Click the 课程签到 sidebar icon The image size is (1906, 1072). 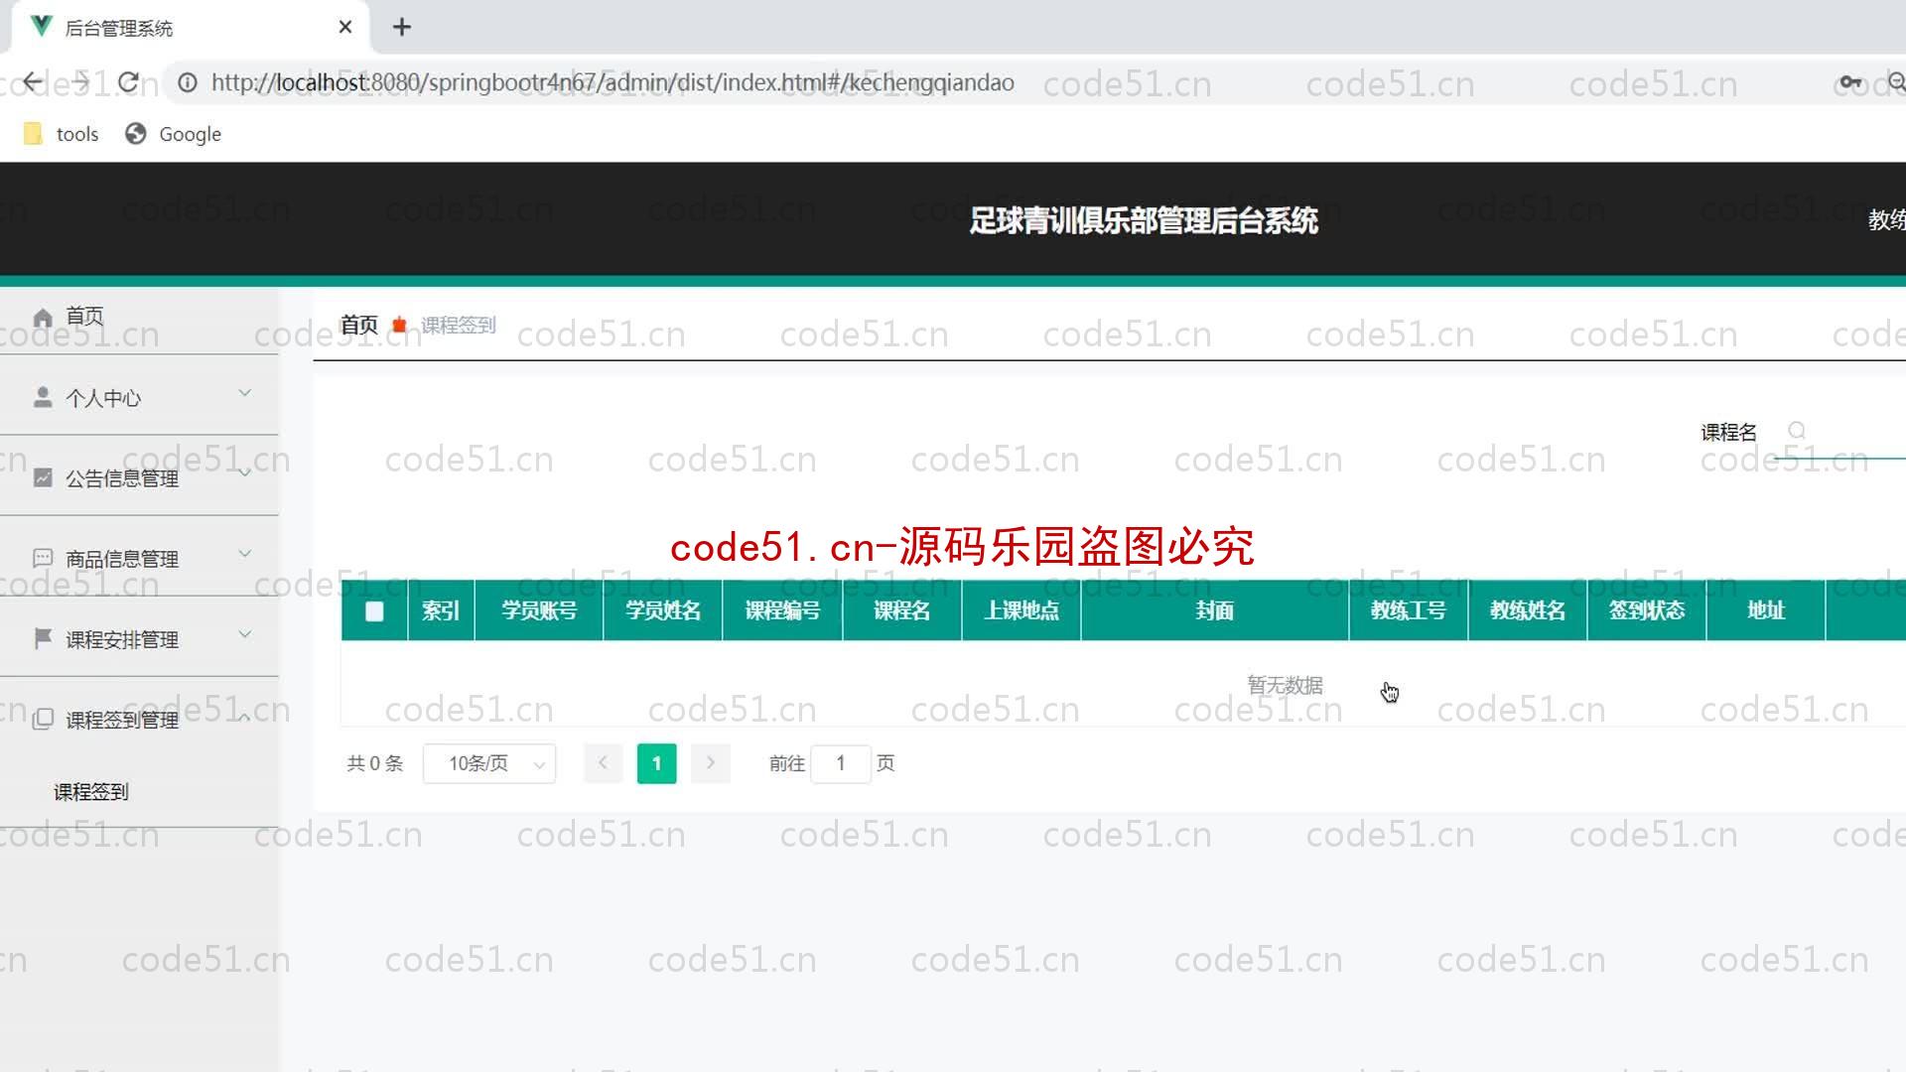click(91, 790)
